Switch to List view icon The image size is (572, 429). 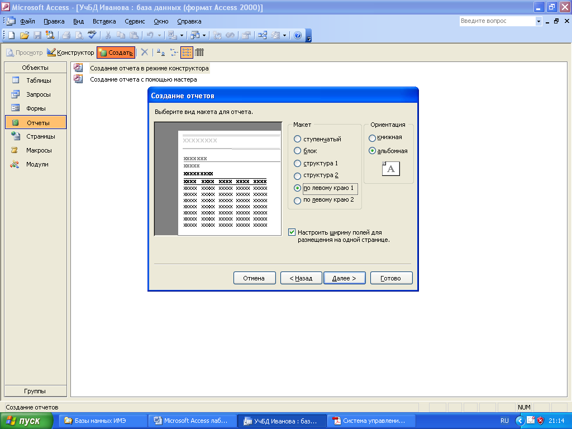click(187, 53)
